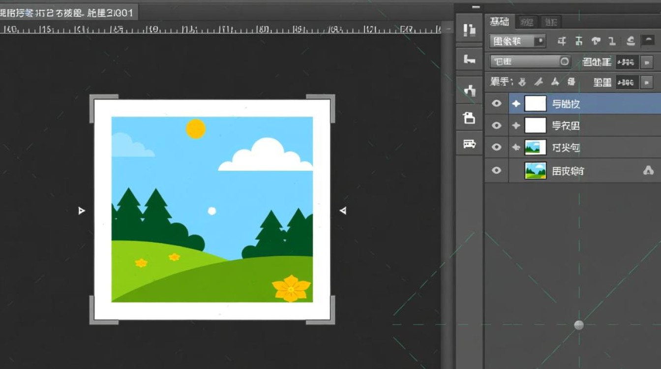This screenshot has width=661, height=369.
Task: Open the second panel icon in the collapsed dock
Action: point(469,60)
